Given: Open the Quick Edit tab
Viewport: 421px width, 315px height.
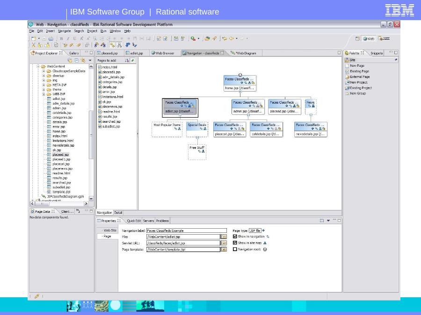Looking at the screenshot, I should click(133, 221).
